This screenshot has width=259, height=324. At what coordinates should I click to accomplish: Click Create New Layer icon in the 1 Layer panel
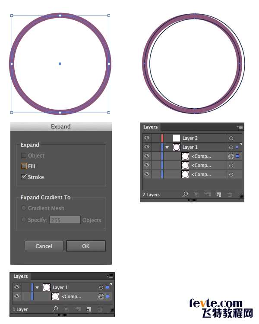tap(89, 309)
